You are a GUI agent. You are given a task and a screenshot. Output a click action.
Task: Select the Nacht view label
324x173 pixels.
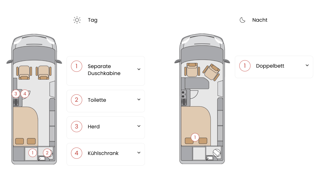pos(260,20)
